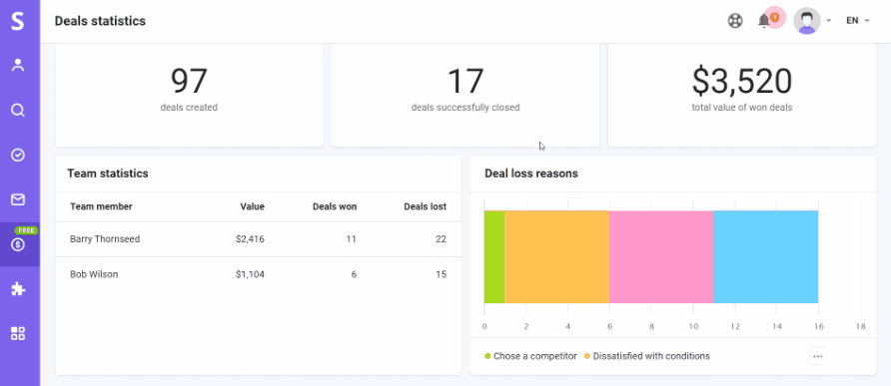Open the deals dollar icon with FREE badge
Viewport: 891px width, 386px height.
pos(18,244)
